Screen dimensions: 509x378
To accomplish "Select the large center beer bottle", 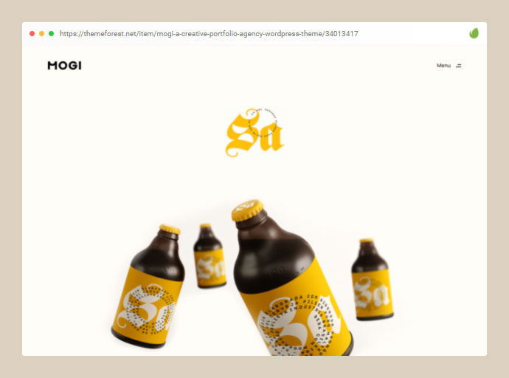I will (290, 279).
